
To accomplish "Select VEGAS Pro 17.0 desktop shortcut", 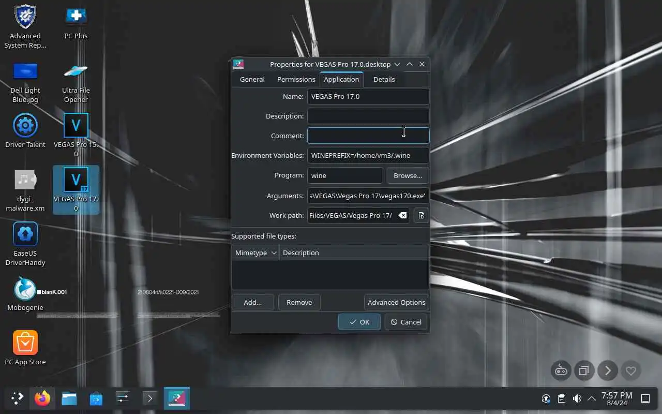I will tap(76, 189).
